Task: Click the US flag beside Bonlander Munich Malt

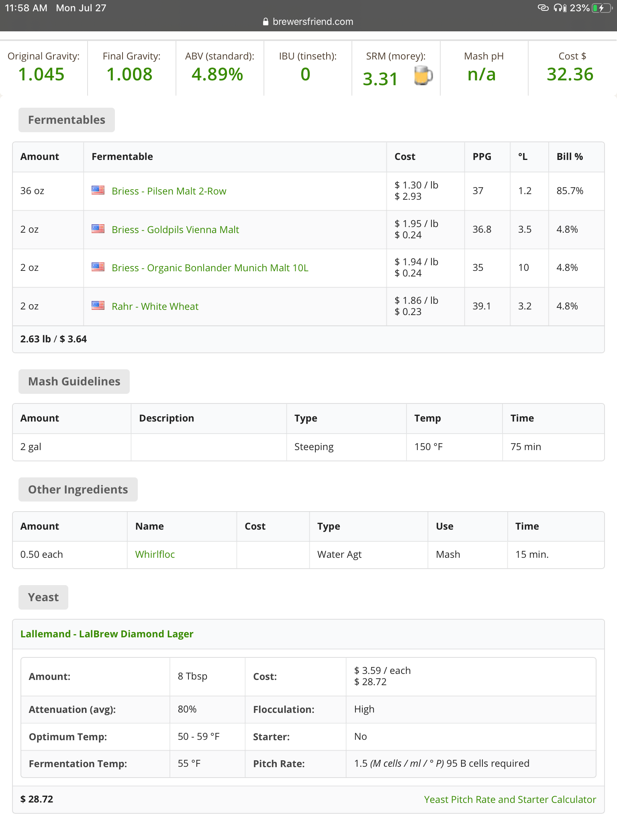Action: point(98,267)
